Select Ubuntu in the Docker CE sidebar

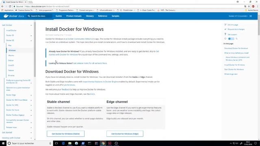click(x=11, y=56)
